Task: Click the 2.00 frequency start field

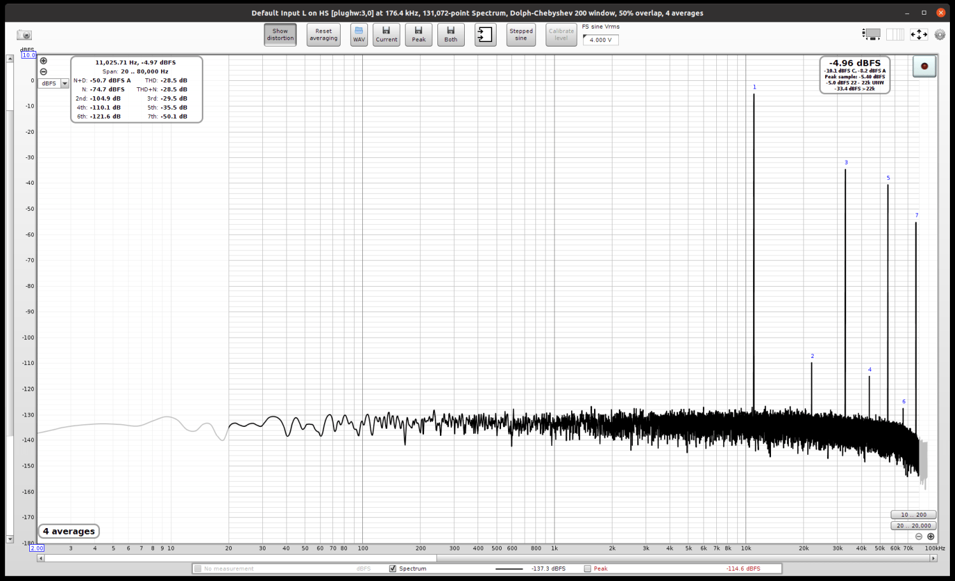Action: pyautogui.click(x=37, y=548)
